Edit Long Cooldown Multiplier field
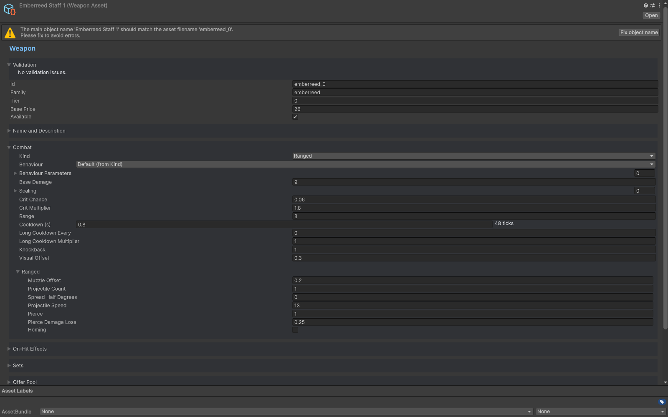 [x=473, y=241]
